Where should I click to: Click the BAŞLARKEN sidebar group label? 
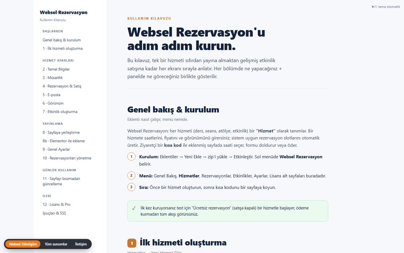(53, 31)
